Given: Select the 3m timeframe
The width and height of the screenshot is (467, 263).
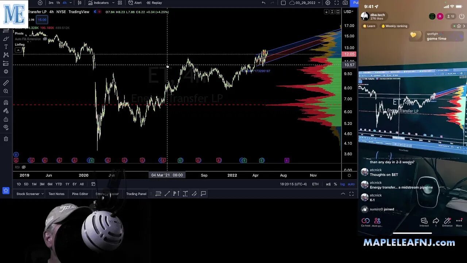Looking at the screenshot, I should point(51,3).
